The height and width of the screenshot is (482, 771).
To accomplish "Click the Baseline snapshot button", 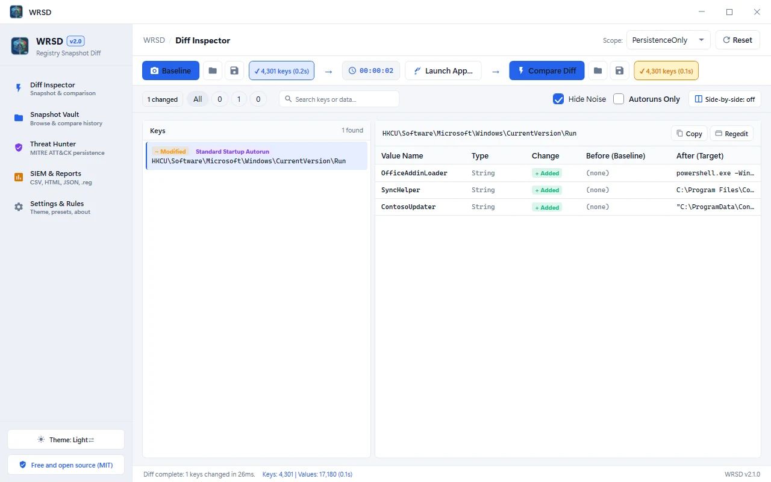I will 170,70.
